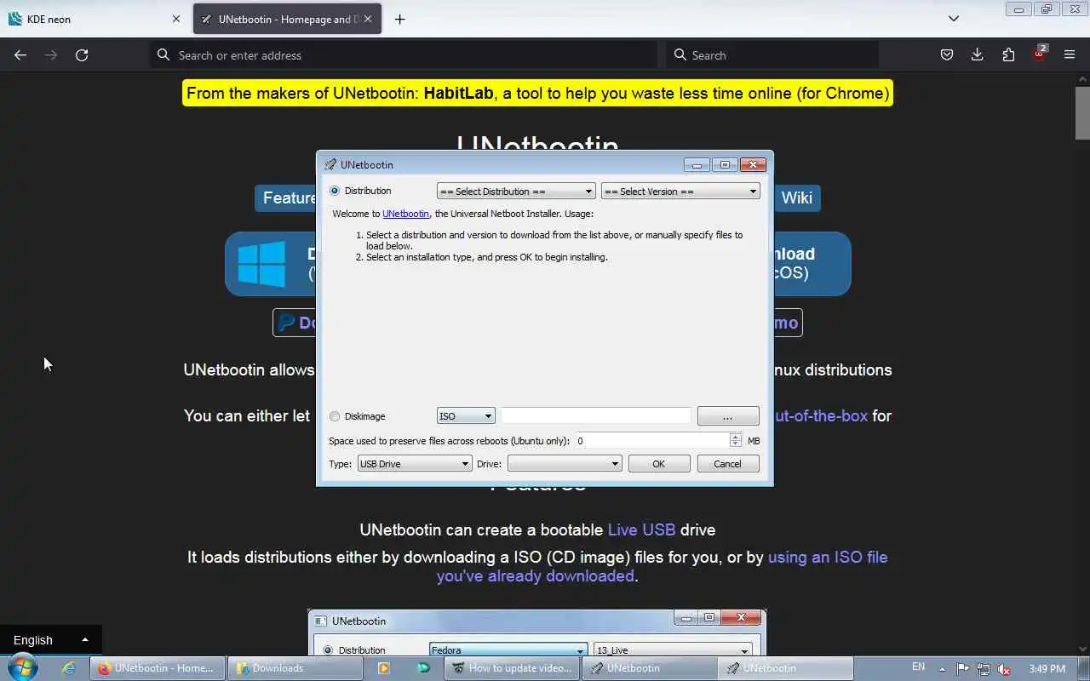Click the page vertical scrollbar thumb

[1082, 113]
